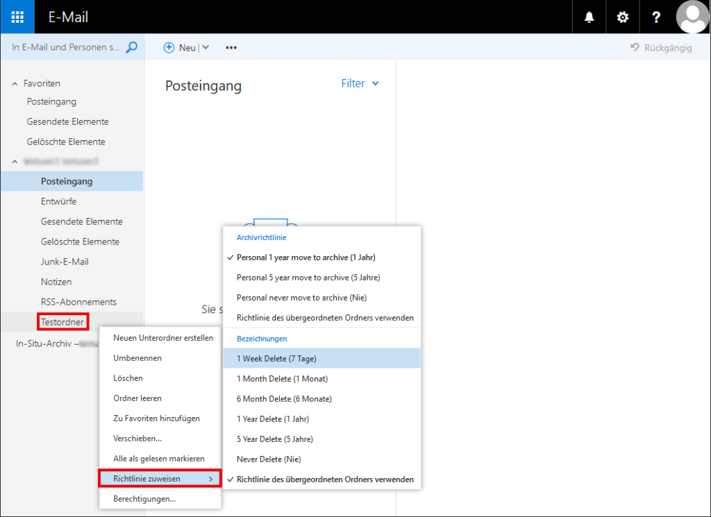Screen dimensions: 711x517
Task: Choose Neuen Unterordner erstellen from context menu
Action: [162, 338]
